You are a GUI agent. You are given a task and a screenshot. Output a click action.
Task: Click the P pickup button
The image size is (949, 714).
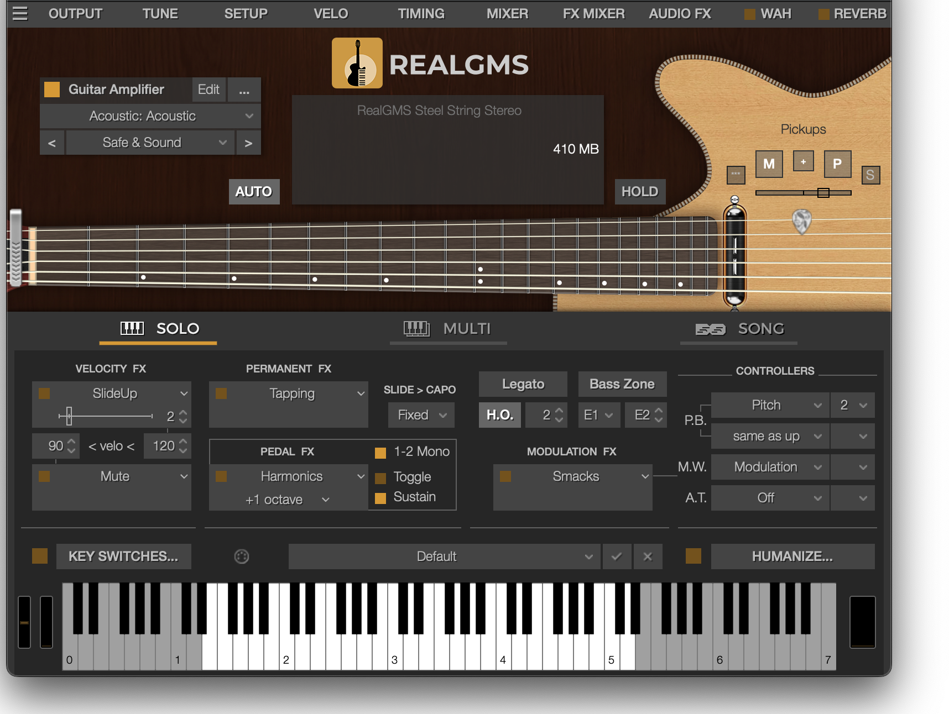coord(837,164)
